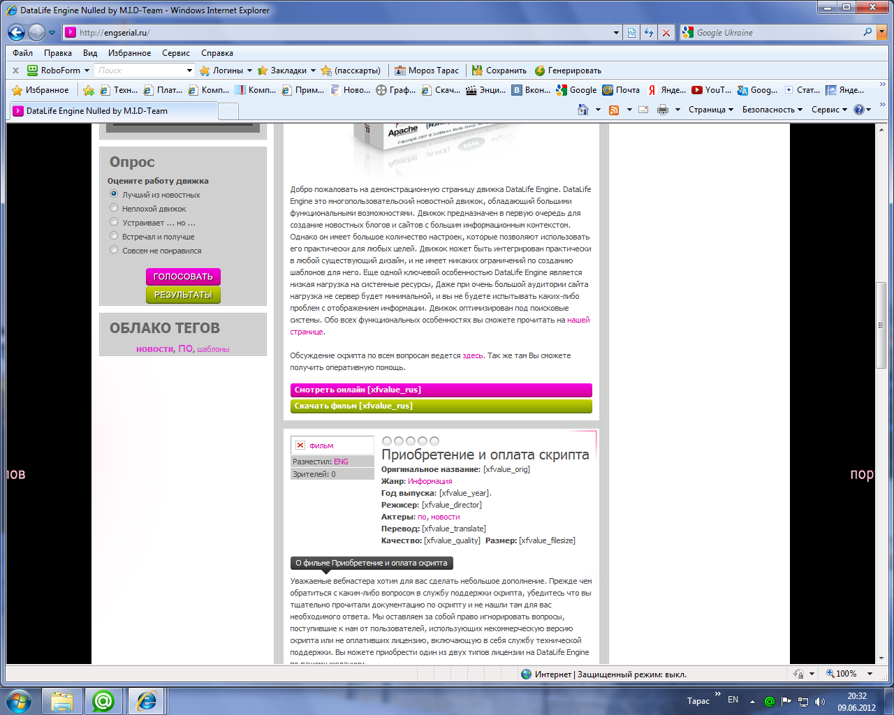
Task: Open the Google favorites bar link
Action: [576, 90]
